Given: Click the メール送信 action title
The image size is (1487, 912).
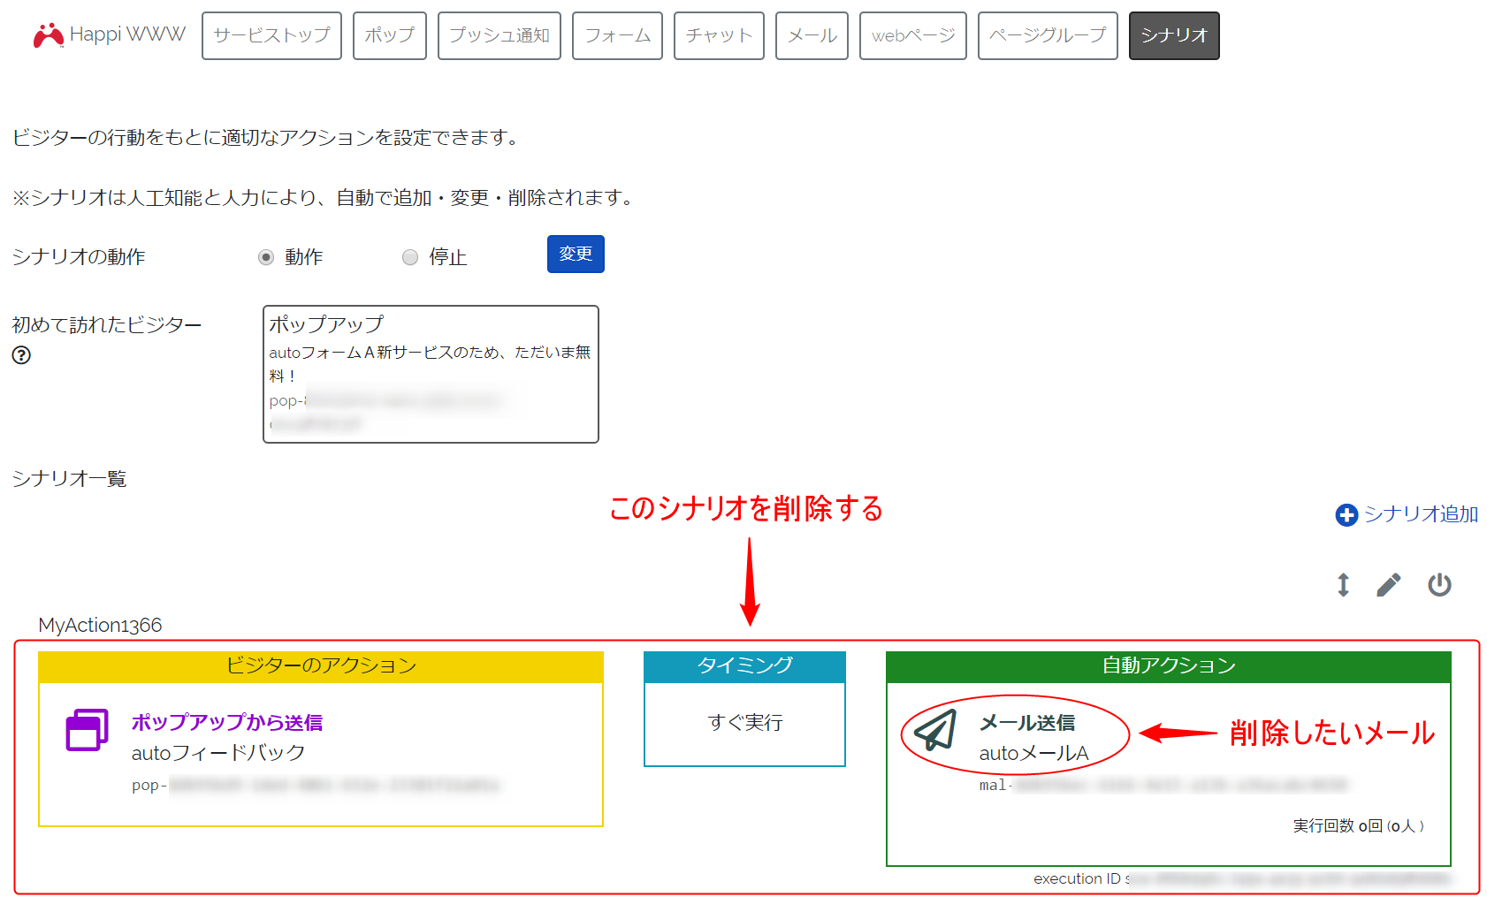Looking at the screenshot, I should click(x=1027, y=723).
